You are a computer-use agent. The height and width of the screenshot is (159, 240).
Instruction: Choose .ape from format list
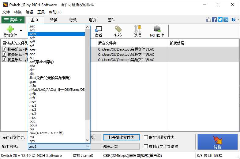(56, 54)
